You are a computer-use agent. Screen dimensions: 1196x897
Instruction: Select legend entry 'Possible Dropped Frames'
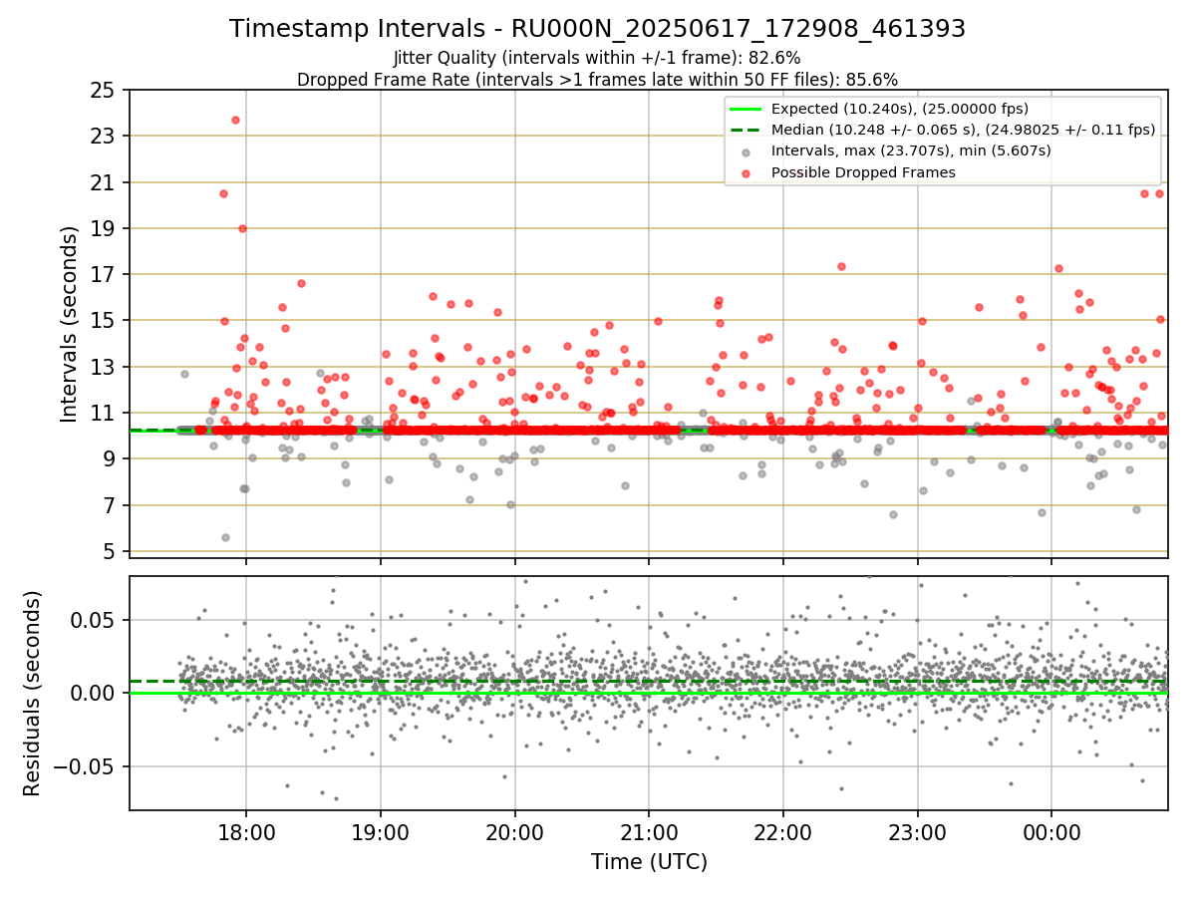click(863, 172)
